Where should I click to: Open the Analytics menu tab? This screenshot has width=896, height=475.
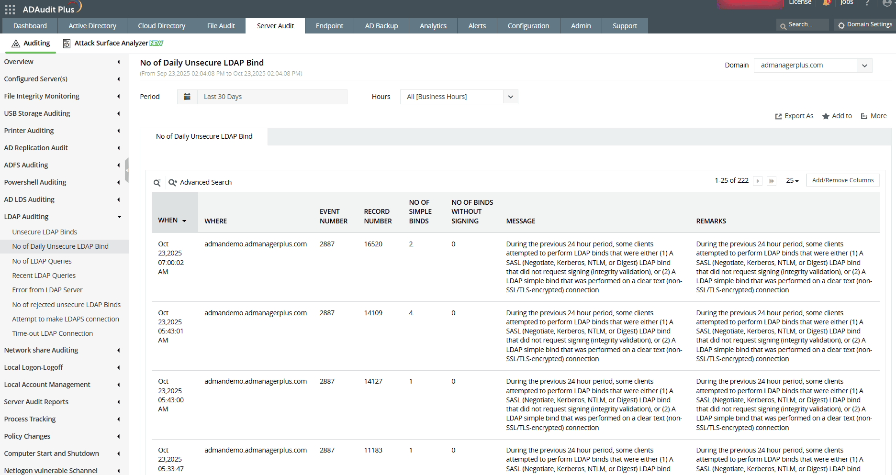(433, 26)
